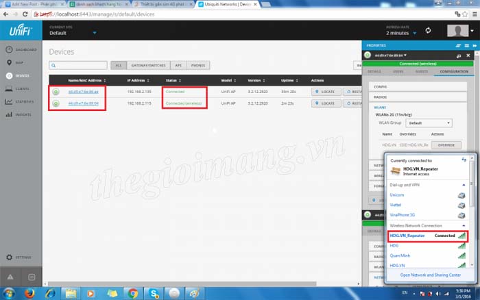This screenshot has height=300, width=480.
Task: Expand the Radios section
Action: tap(418, 97)
